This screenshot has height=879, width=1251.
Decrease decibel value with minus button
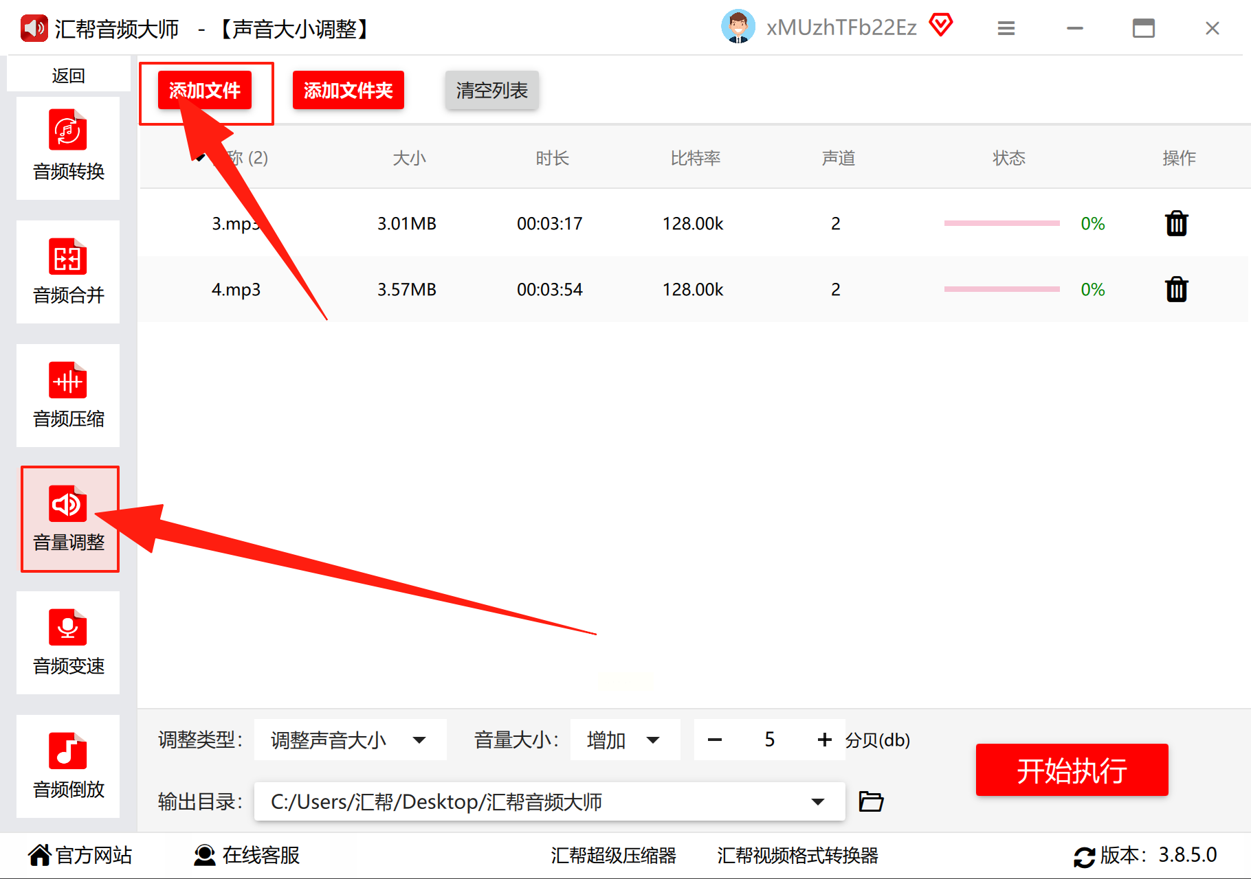(715, 740)
